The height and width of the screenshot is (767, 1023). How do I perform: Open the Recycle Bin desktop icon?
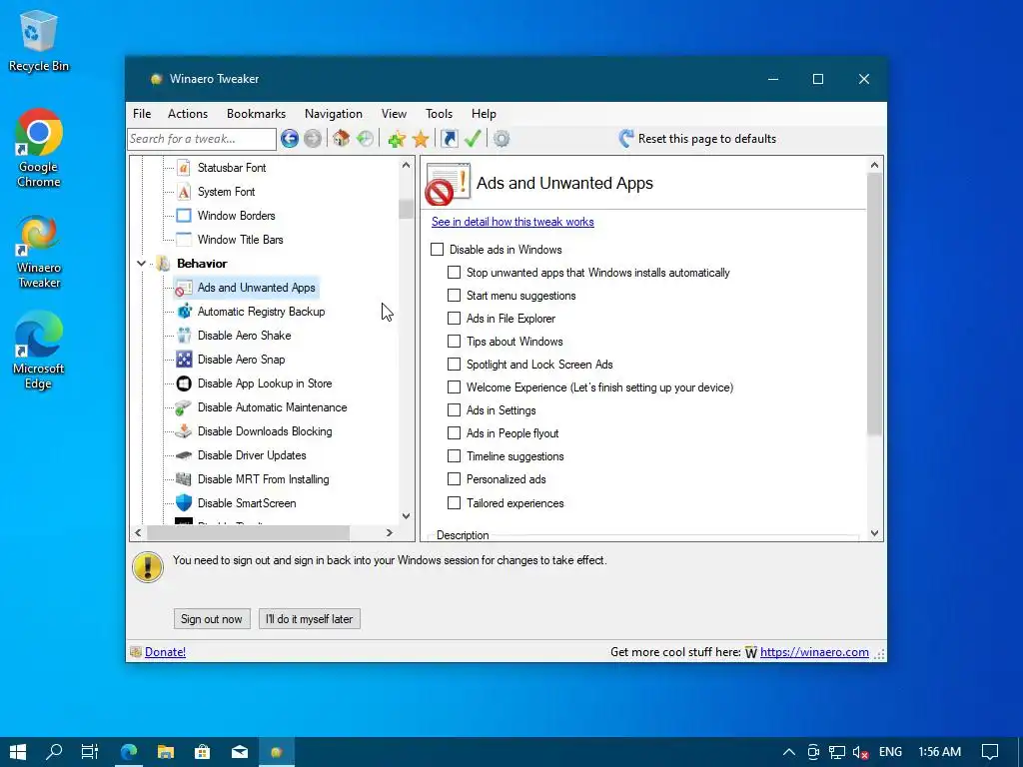[39, 40]
